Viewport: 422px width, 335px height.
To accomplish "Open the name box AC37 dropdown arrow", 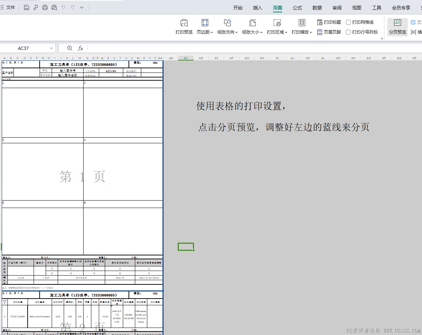I will 51,48.
